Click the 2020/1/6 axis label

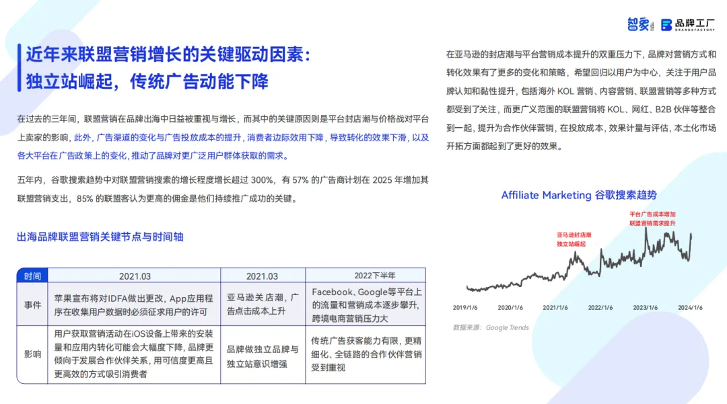(x=510, y=308)
